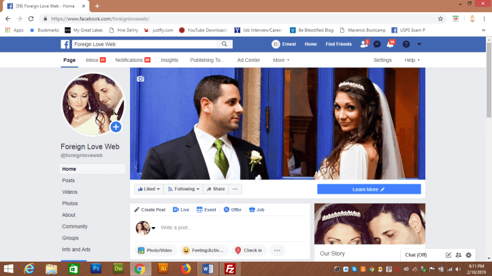Screen dimensions: 492x276
Task: Open the Notifications tab
Action: (x=133, y=60)
